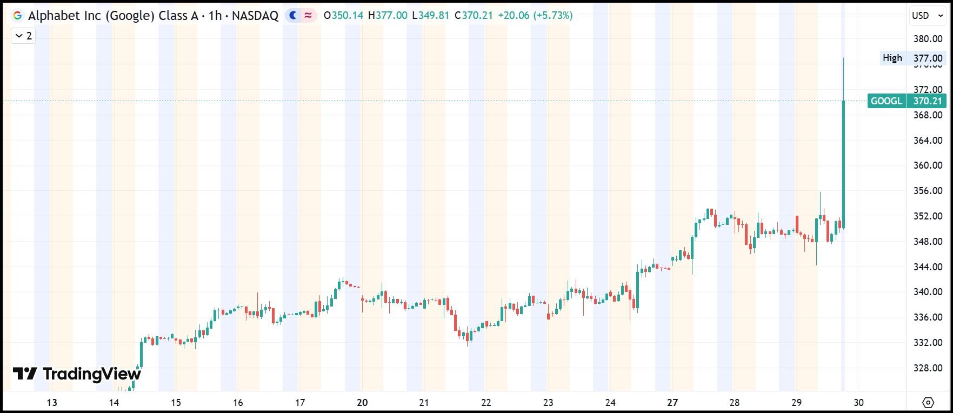The width and height of the screenshot is (953, 413).
Task: Open chart settings gear in bottom corner
Action: click(928, 402)
